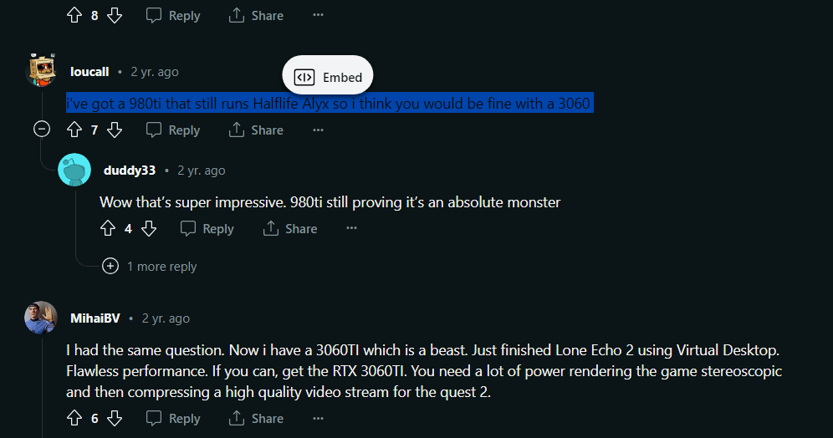Upvote duddy33's reply

coord(108,228)
